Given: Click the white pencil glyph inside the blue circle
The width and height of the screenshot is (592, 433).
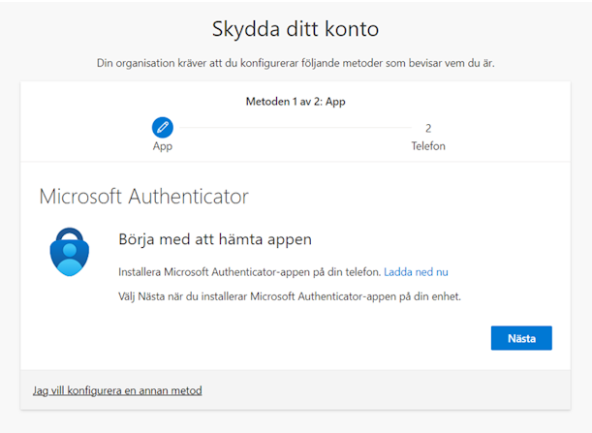Looking at the screenshot, I should click(163, 127).
